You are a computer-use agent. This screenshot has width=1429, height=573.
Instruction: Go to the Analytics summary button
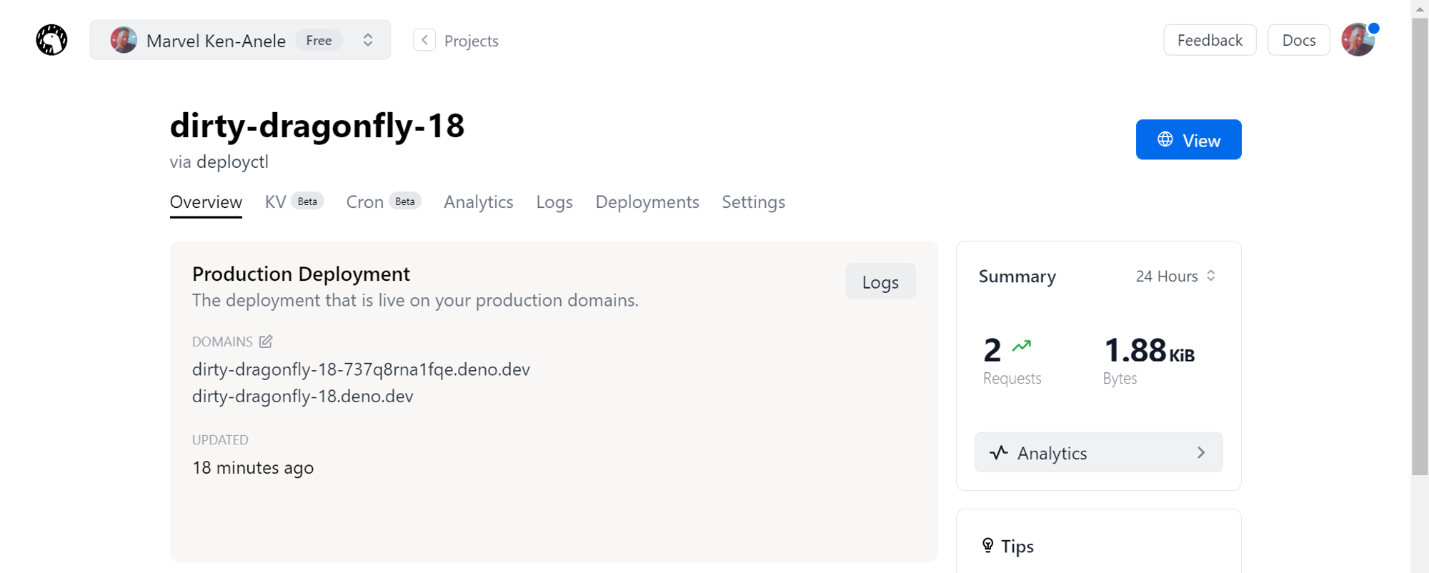point(1098,452)
